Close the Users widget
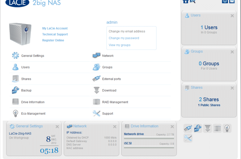The image size is (241, 159). pos(232,16)
